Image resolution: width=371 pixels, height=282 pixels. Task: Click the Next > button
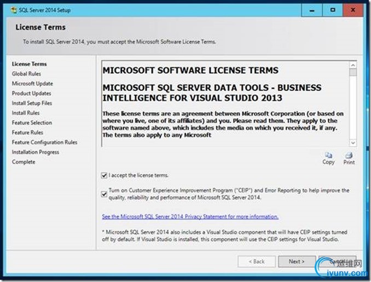pos(297,261)
